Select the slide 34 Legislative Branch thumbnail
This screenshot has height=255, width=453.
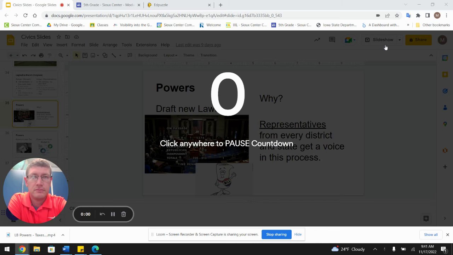pyautogui.click(x=35, y=84)
